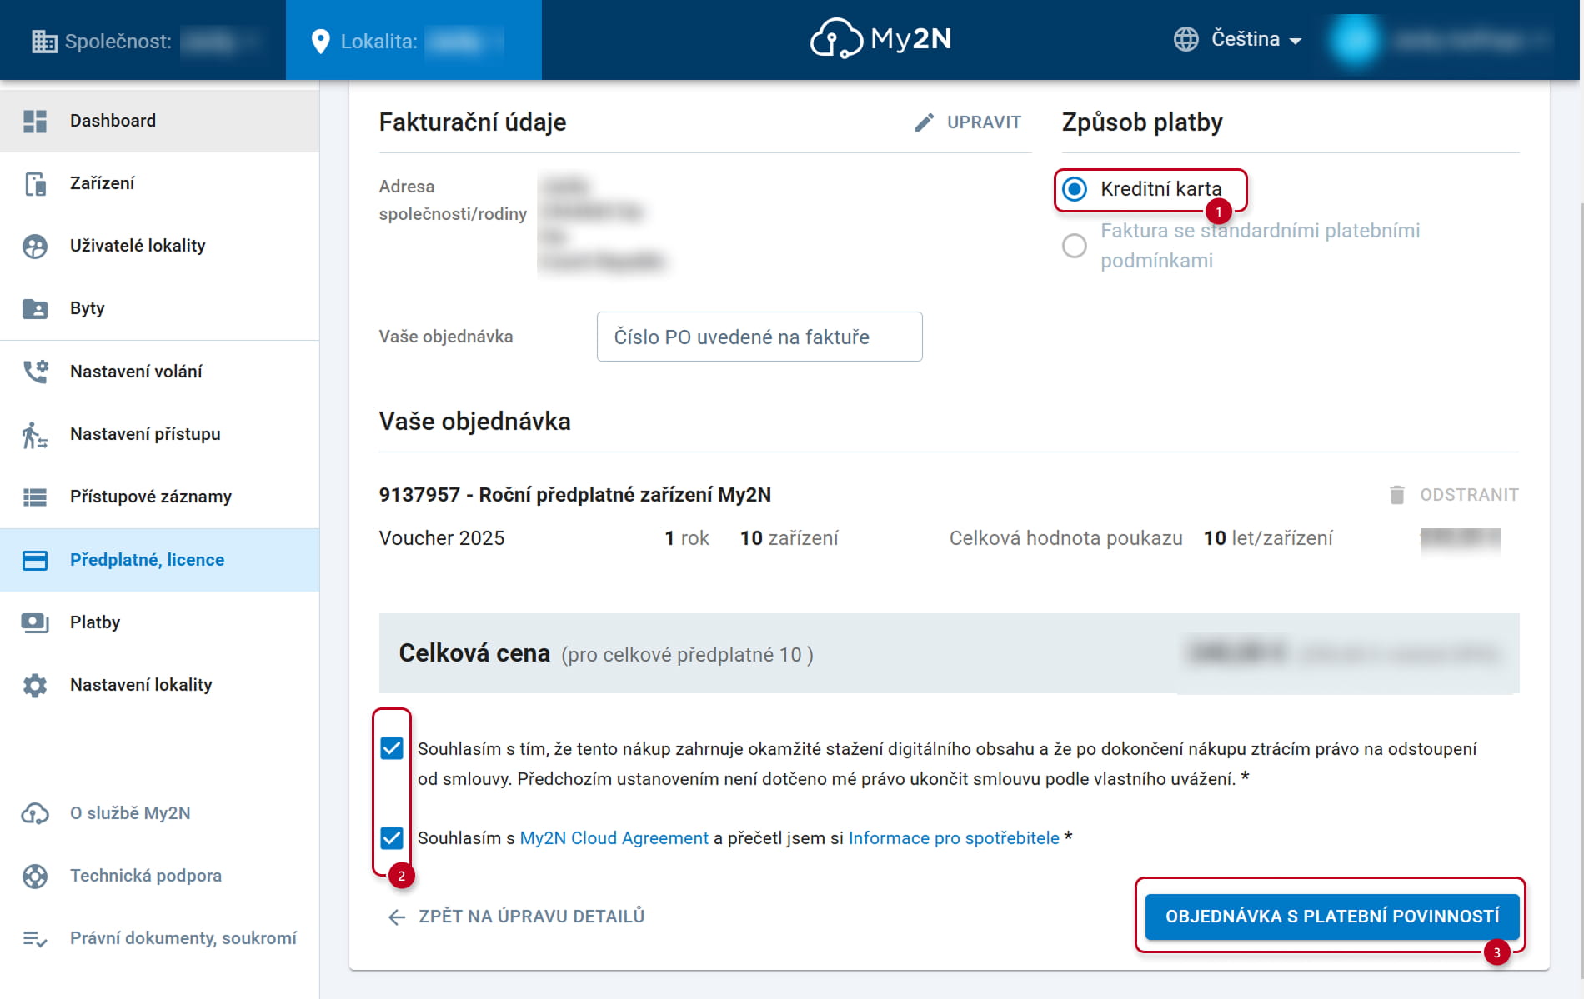This screenshot has width=1584, height=999.
Task: Click the globe language icon
Action: pos(1185,39)
